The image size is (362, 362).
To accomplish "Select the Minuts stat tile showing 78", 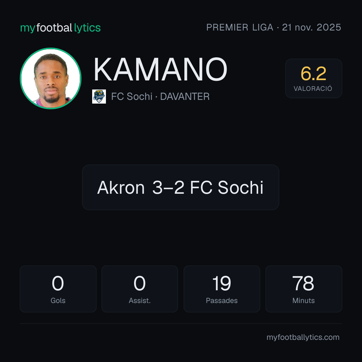I will [304, 289].
